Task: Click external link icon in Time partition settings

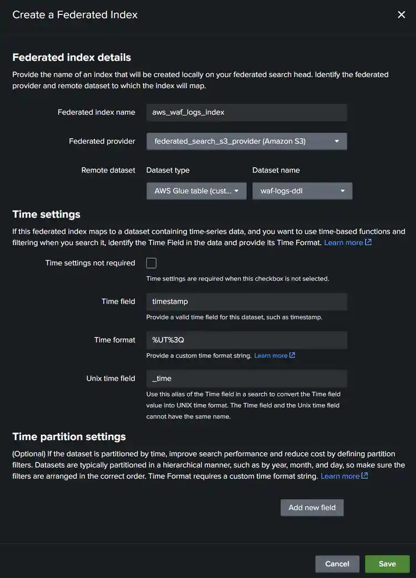Action: (364, 476)
